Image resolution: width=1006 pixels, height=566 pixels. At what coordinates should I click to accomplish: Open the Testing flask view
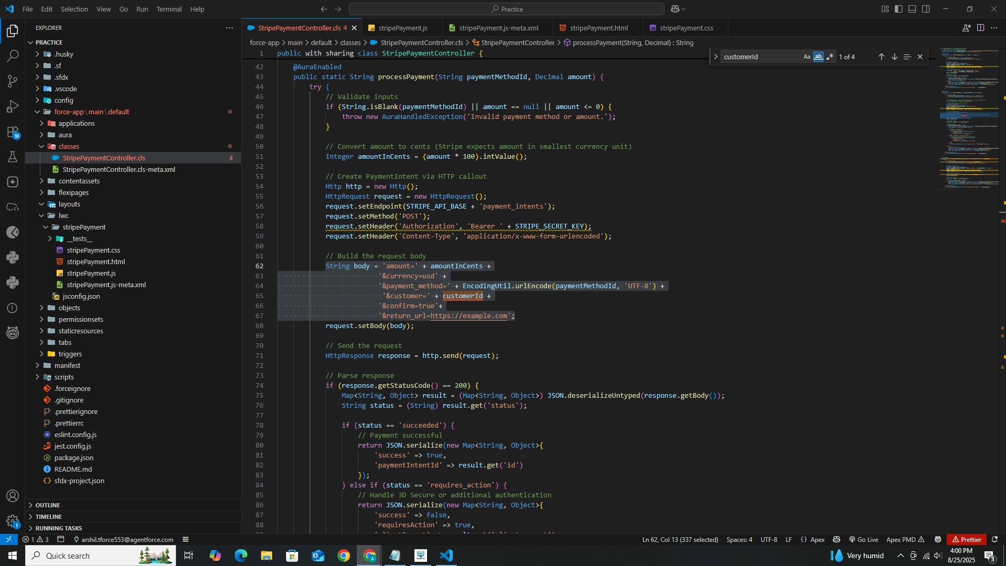13,157
